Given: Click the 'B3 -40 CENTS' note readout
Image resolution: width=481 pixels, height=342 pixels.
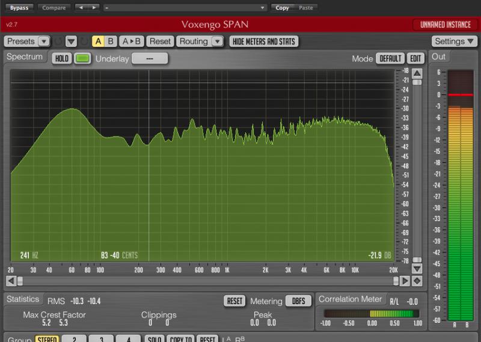Looking at the screenshot, I should point(119,255).
